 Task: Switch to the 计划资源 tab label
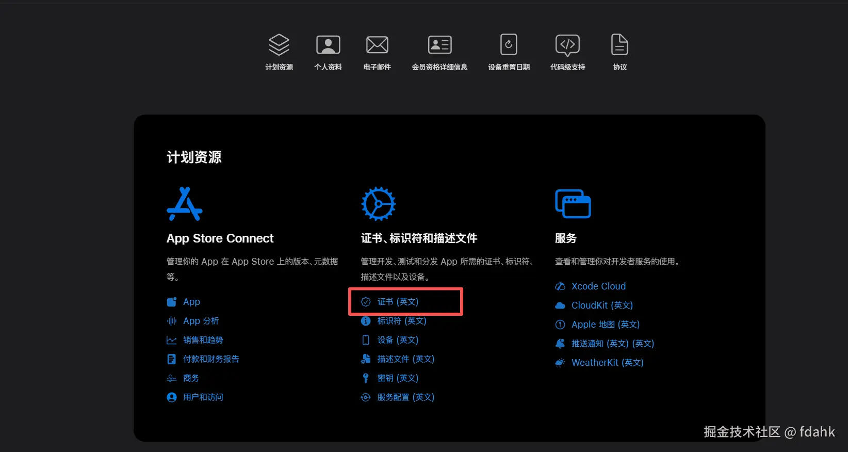pyautogui.click(x=279, y=67)
